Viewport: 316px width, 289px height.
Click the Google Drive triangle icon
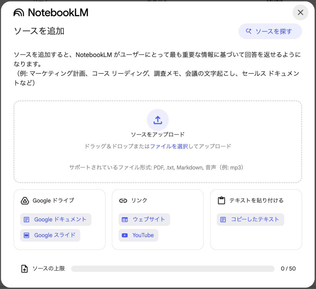point(25,201)
